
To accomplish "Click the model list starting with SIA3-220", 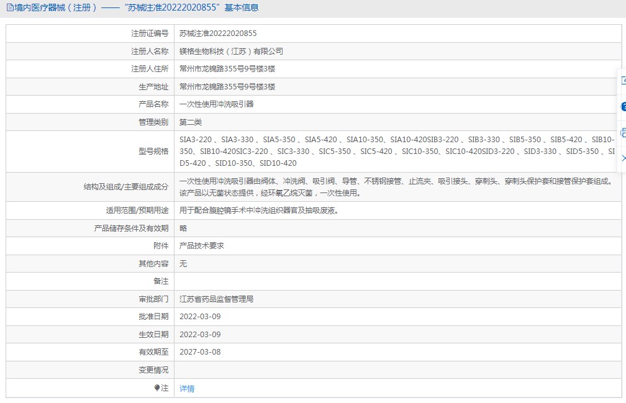I will [397, 152].
